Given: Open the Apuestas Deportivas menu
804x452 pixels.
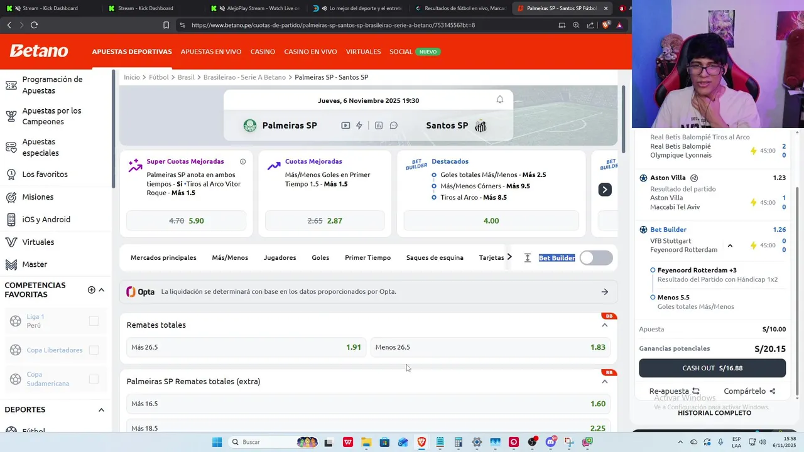Looking at the screenshot, I should pyautogui.click(x=132, y=51).
